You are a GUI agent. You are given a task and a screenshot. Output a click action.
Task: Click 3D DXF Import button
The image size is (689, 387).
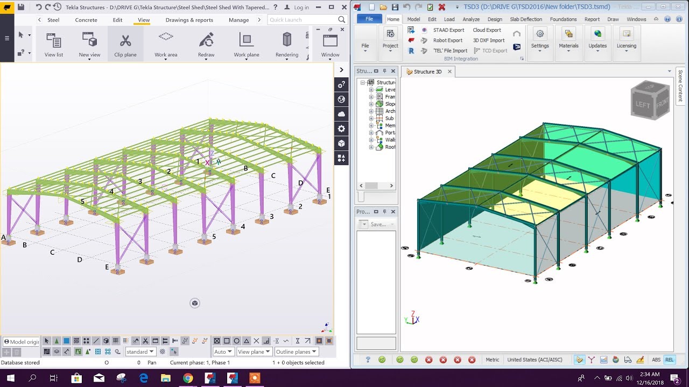489,40
